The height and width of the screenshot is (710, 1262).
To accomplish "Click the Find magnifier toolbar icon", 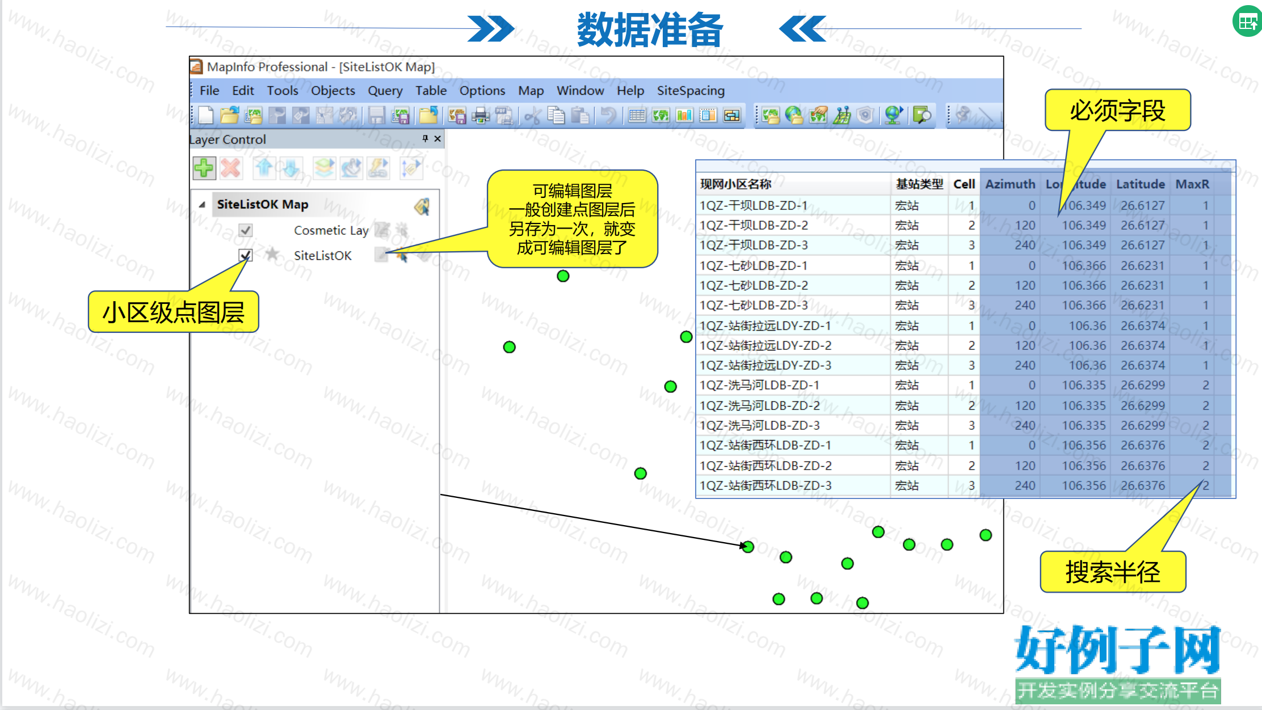I will pyautogui.click(x=923, y=116).
